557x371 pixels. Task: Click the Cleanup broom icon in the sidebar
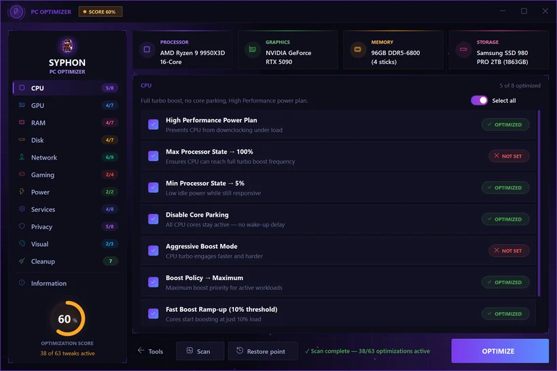[22, 261]
